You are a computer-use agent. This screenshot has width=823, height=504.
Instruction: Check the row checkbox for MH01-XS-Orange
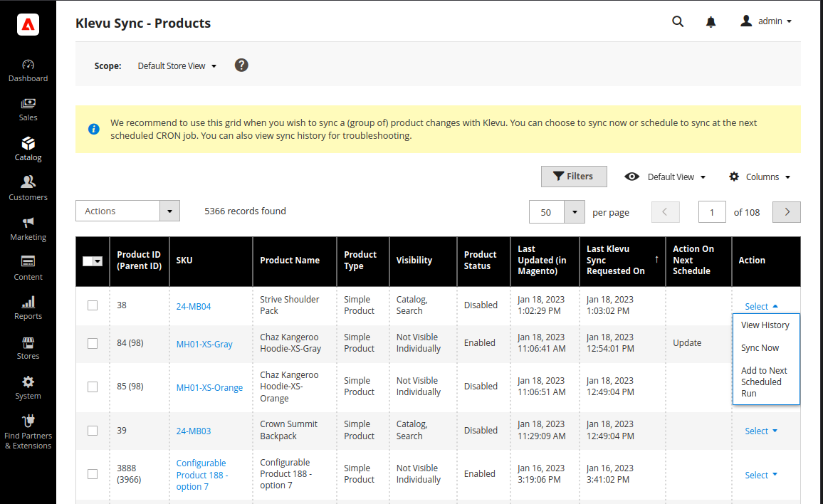93,387
